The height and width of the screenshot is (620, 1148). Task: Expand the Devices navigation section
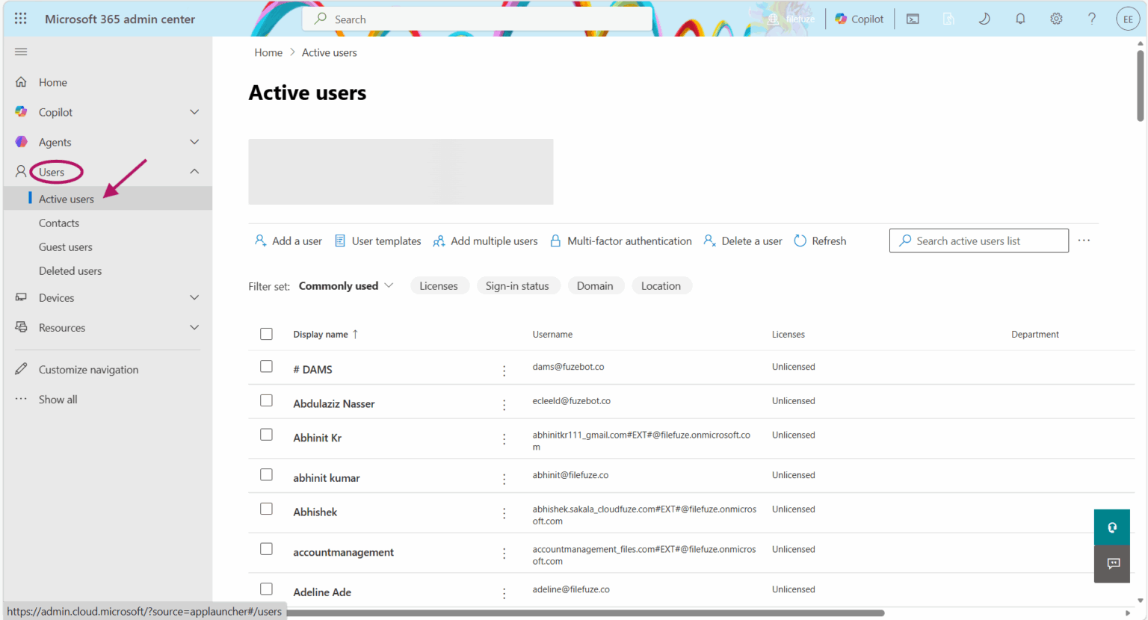[x=194, y=297]
